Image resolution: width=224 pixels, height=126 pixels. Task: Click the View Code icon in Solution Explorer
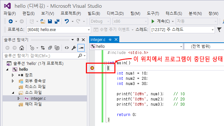click(x=67, y=48)
